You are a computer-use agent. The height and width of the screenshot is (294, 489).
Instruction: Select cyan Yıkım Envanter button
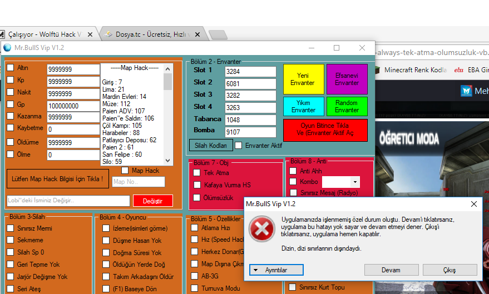[x=303, y=106]
